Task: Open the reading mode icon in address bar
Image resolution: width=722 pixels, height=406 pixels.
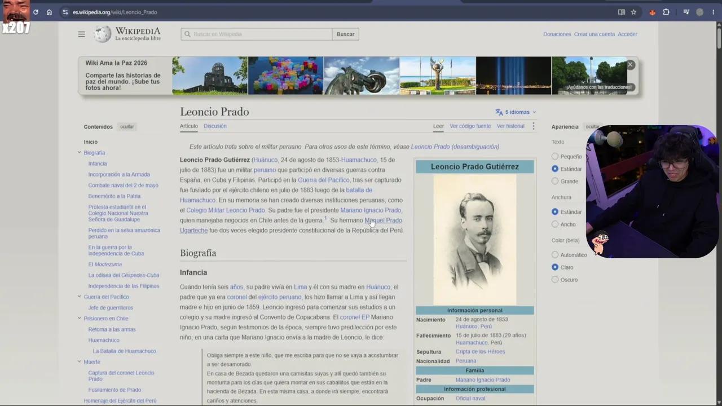Action: tap(621, 12)
